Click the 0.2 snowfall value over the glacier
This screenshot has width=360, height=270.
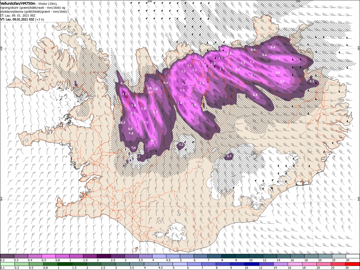coord(181,145)
